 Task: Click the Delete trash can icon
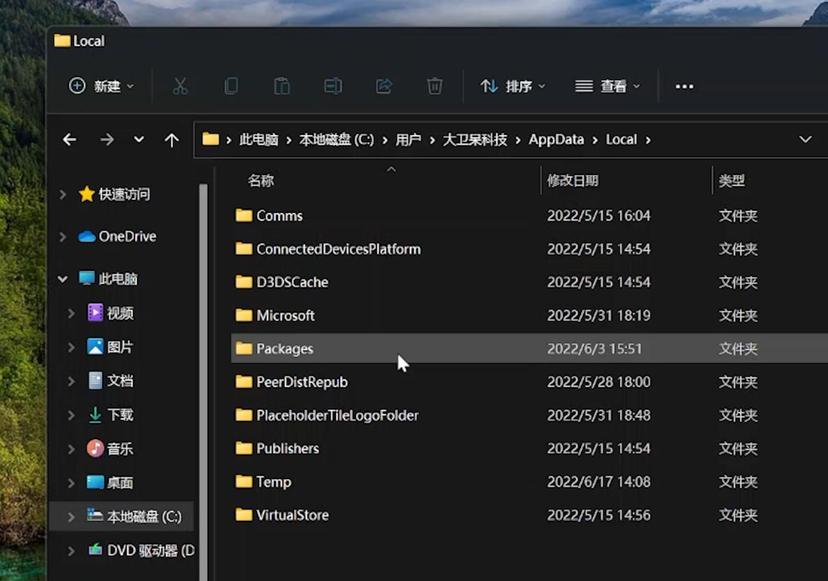(434, 86)
